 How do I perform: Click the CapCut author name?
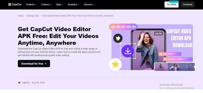(x=26, y=83)
